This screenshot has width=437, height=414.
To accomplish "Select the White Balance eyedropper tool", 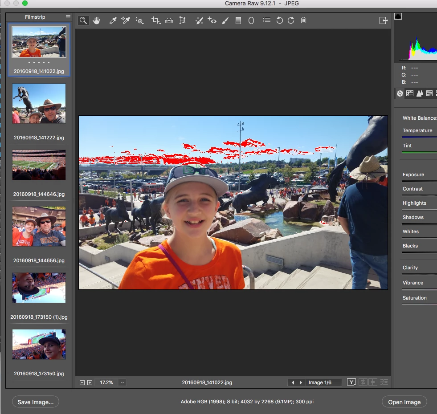I will click(x=113, y=20).
